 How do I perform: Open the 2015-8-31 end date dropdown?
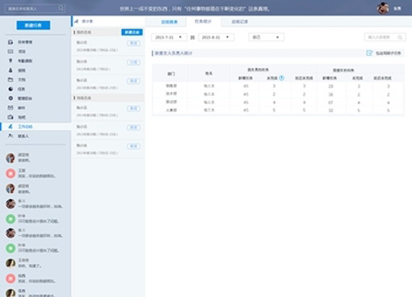216,37
